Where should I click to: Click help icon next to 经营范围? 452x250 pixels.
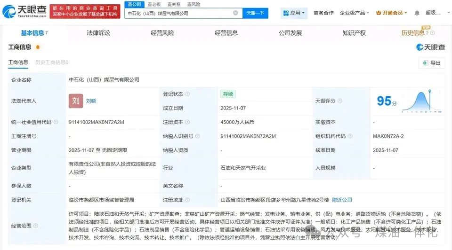click(x=36, y=226)
